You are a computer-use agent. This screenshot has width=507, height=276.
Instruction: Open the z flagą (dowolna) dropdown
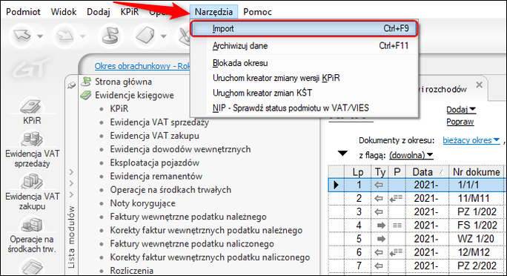[x=411, y=155]
